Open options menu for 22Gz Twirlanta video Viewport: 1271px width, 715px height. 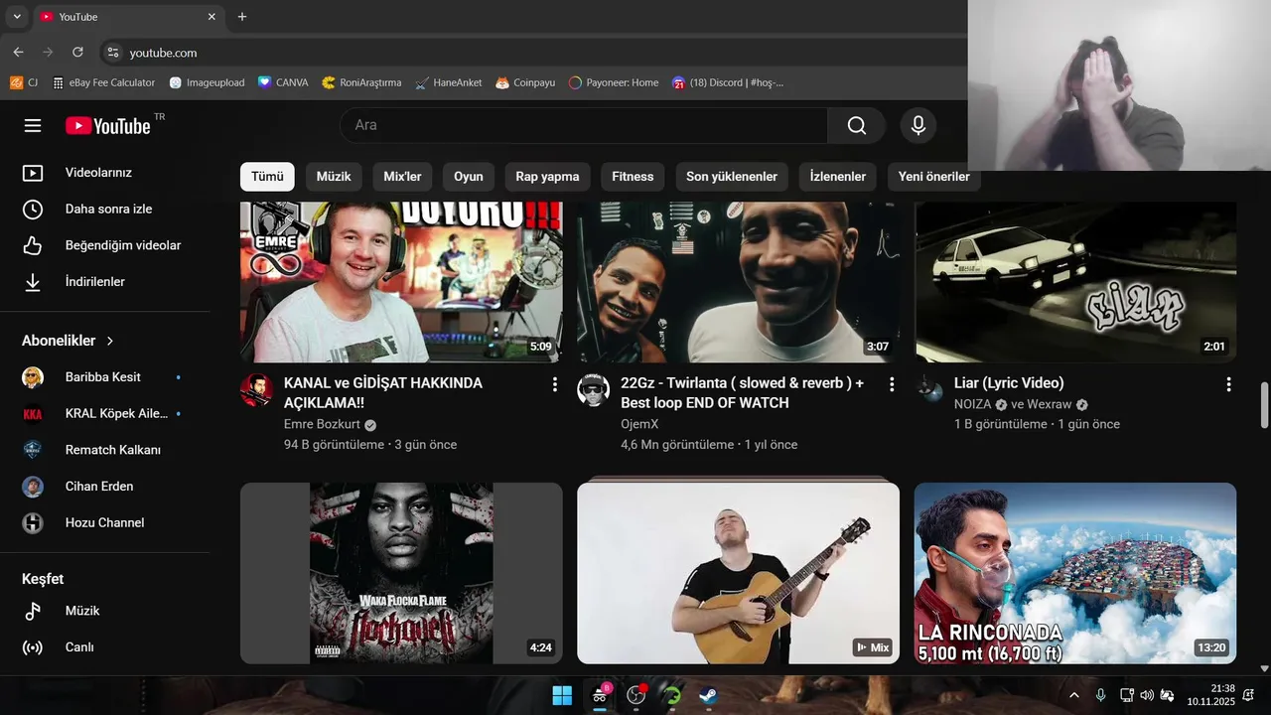tap(892, 384)
